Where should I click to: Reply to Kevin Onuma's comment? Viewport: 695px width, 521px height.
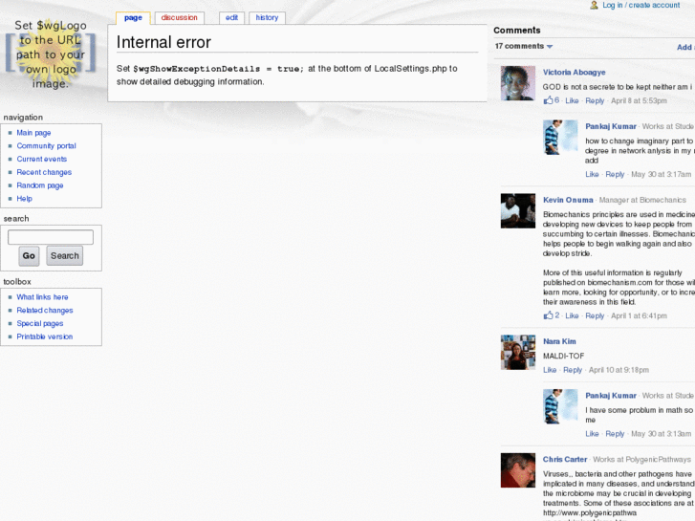point(595,315)
